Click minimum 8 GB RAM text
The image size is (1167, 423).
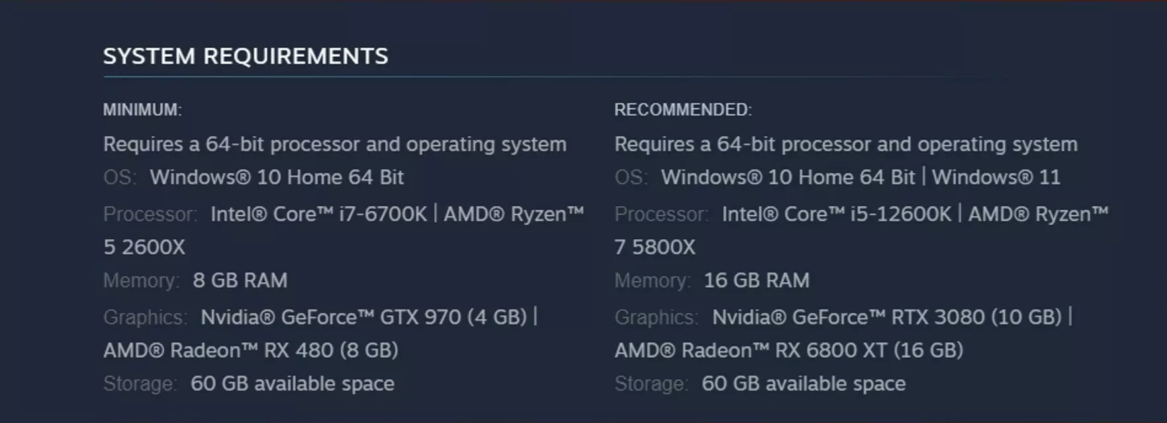tap(240, 280)
